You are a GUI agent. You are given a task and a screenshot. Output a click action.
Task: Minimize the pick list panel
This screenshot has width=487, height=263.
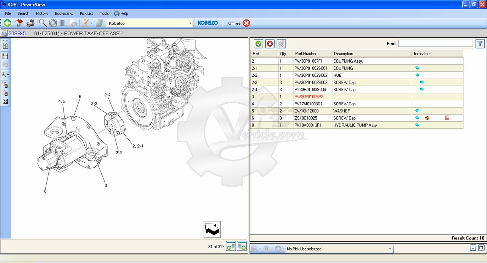(x=473, y=248)
